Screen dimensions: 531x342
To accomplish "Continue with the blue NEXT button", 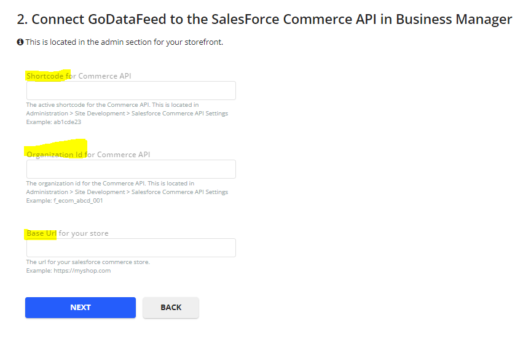I will click(81, 308).
